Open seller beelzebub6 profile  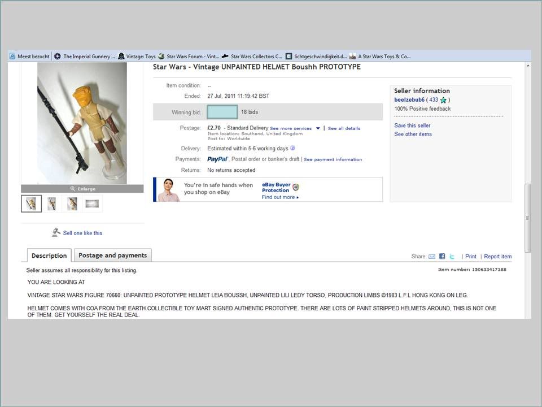tap(409, 99)
